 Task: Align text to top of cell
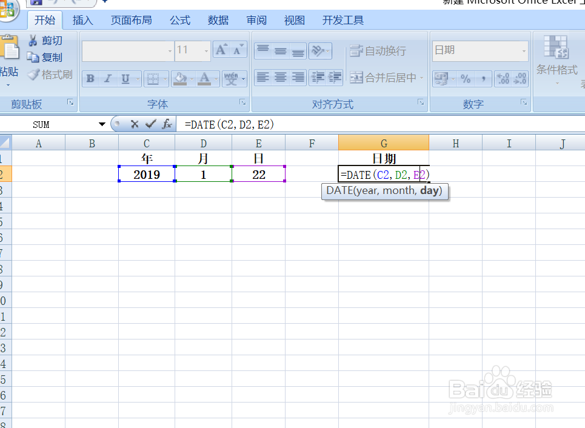coord(263,50)
